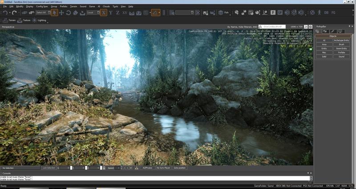Activate the Rotate tool icon
Screen dimensions: 356x189
coord(69,13)
